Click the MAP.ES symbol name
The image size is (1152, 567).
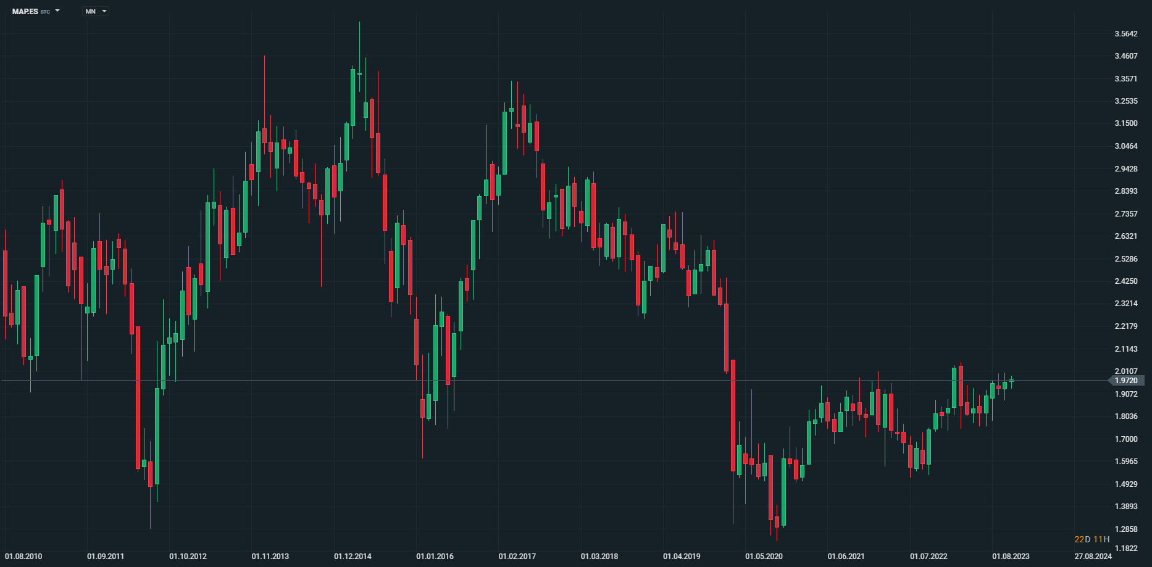click(x=25, y=11)
